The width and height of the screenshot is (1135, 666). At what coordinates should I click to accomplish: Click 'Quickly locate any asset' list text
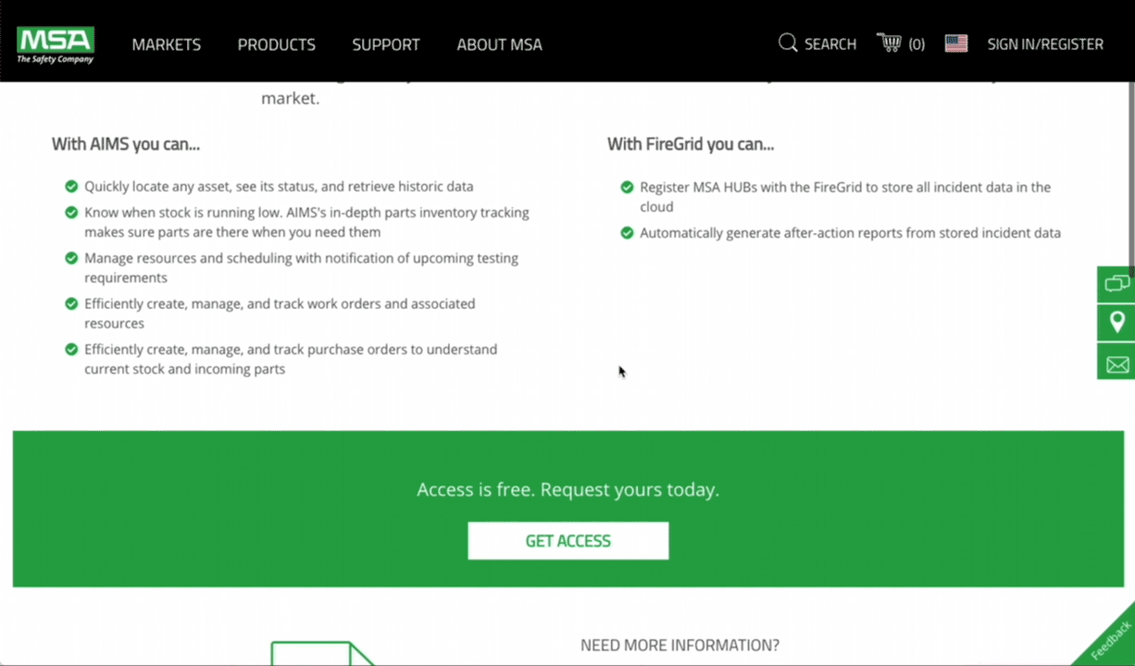(279, 187)
